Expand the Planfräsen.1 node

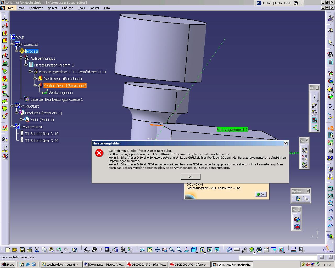35,78
